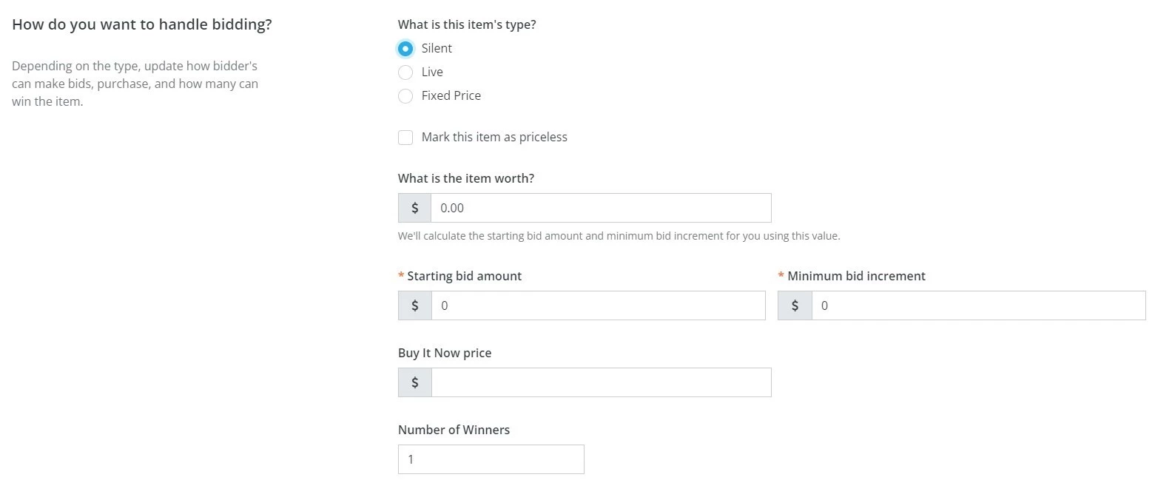The width and height of the screenshot is (1155, 500).
Task: Focus the item worth input showing 0.00
Action: point(600,208)
